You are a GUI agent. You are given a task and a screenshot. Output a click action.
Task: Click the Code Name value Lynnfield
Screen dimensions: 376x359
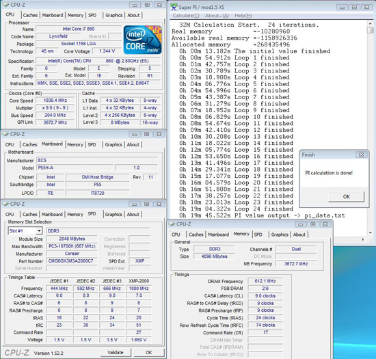(58, 36)
